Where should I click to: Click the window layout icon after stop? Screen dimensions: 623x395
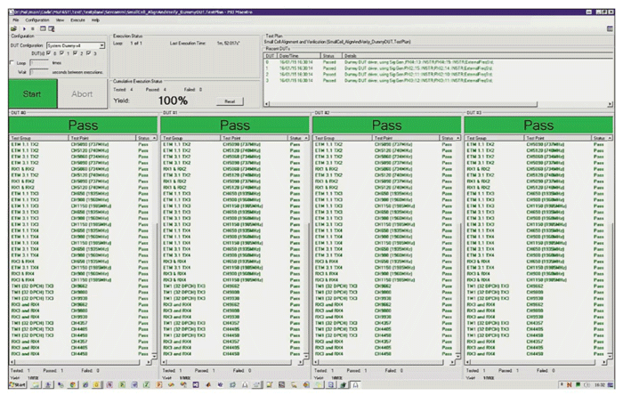43,28
